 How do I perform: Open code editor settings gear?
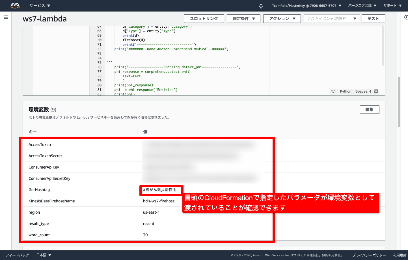tap(376, 91)
